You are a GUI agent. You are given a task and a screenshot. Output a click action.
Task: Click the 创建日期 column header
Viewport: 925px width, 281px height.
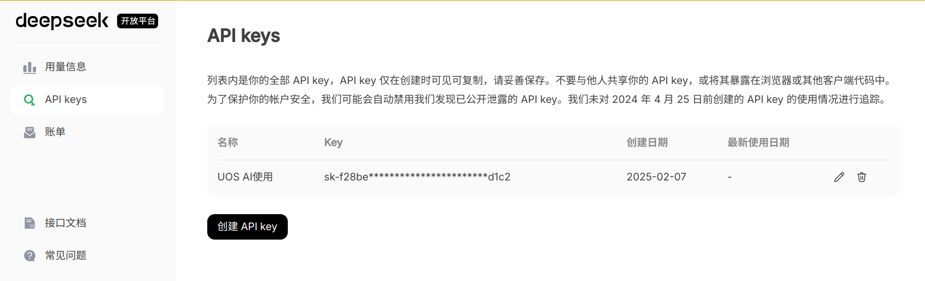coord(647,143)
